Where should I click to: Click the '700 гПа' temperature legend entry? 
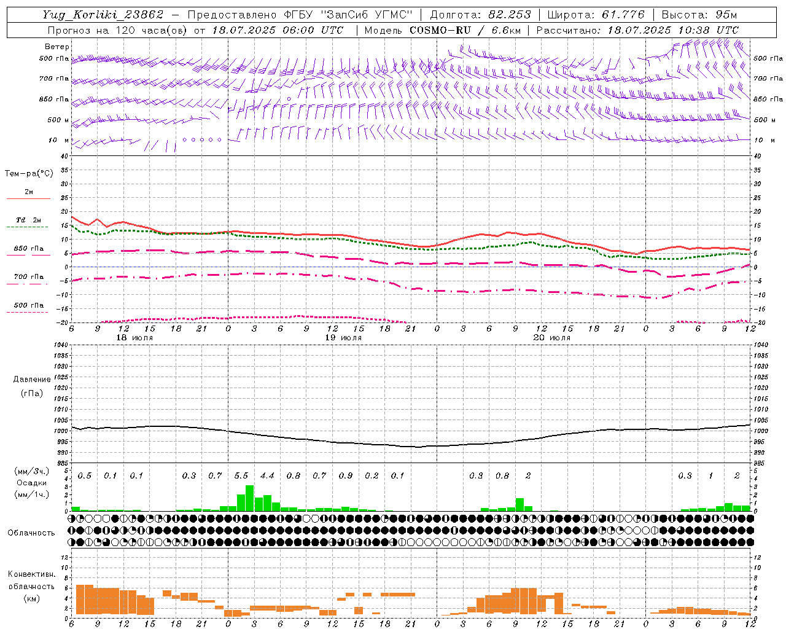tap(29, 277)
